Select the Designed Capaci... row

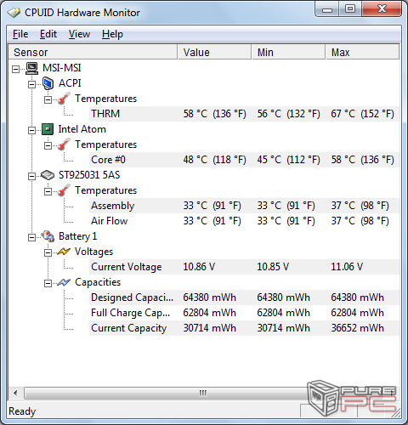[x=244, y=297]
